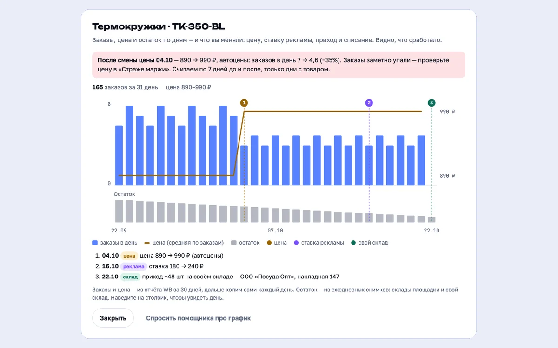Click the "04.10" date in the events list
The height and width of the screenshot is (348, 558).
click(110, 256)
